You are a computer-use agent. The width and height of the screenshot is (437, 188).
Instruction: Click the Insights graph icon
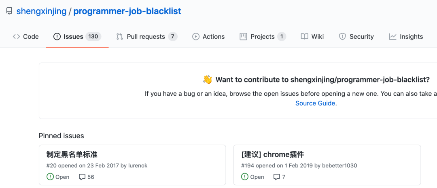pos(392,36)
